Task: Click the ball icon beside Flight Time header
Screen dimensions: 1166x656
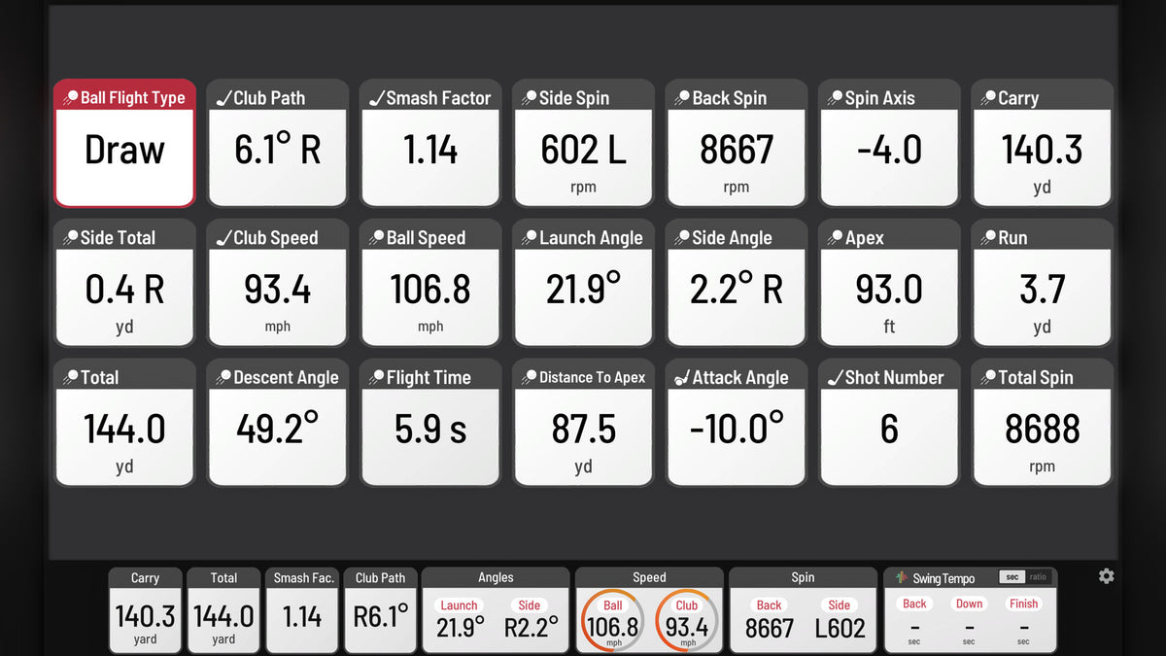Action: click(377, 378)
